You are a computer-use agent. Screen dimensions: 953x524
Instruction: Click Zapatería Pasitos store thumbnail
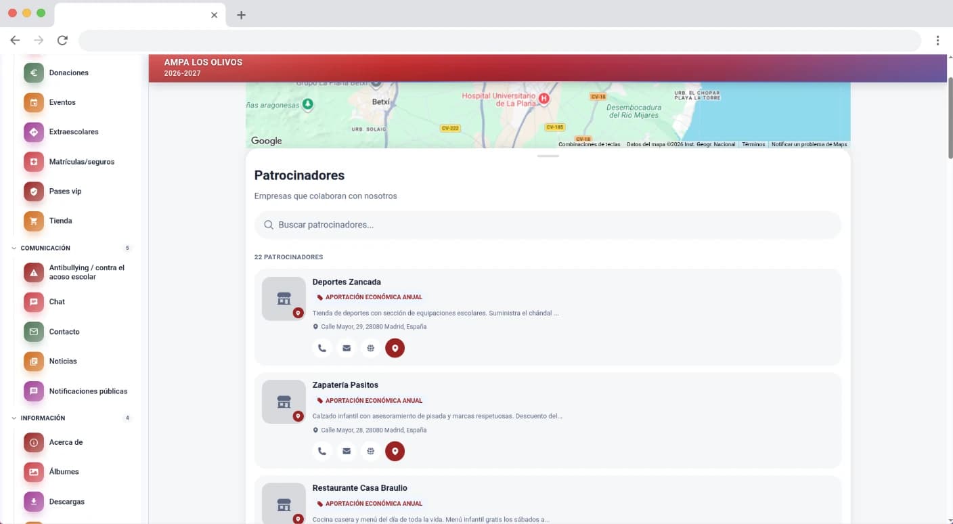(x=284, y=401)
